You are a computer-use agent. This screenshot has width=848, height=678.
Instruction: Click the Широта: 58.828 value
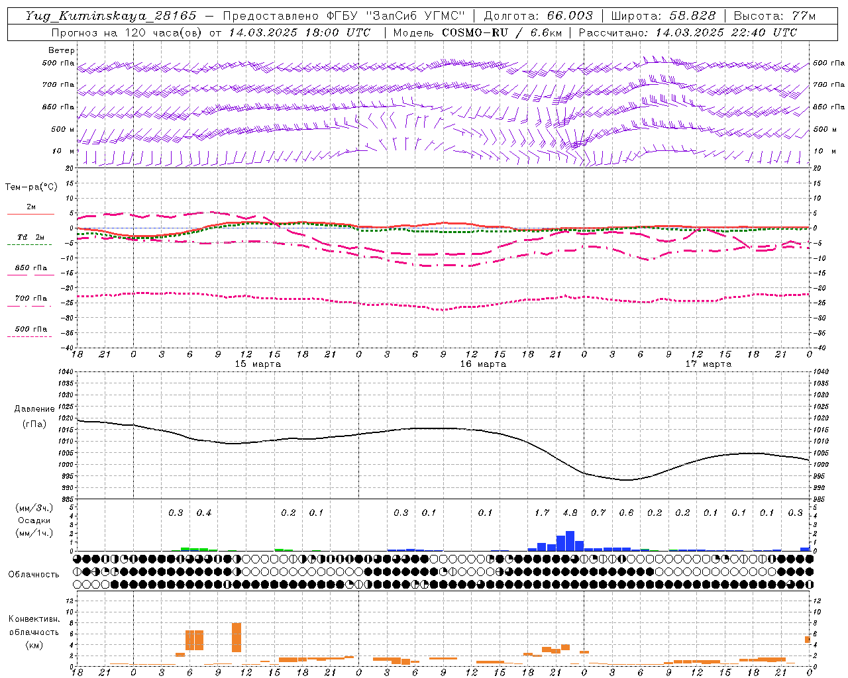(663, 16)
